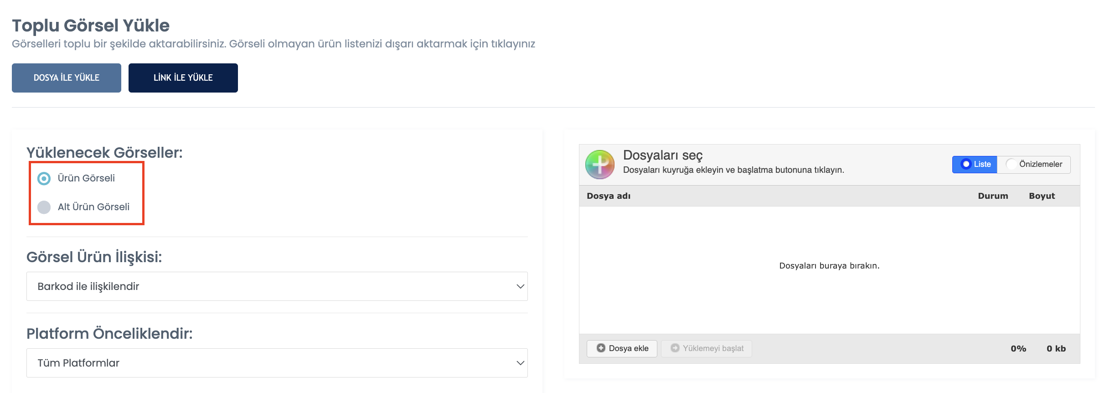Open the Barkod ile ilişkilendir dropdown
Screen dimensions: 1105x393
pyautogui.click(x=277, y=286)
